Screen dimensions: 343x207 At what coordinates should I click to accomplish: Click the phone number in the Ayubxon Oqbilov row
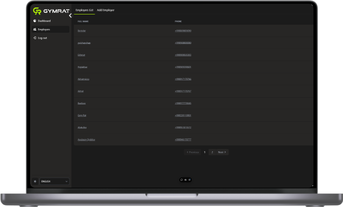[x=183, y=139]
